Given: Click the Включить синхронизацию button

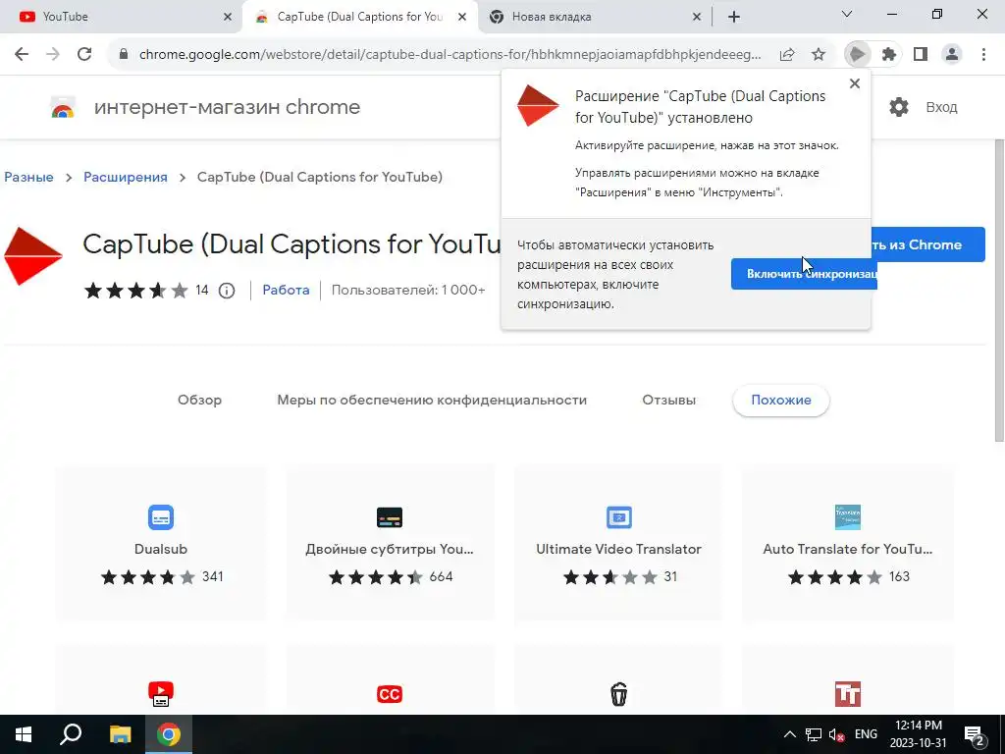Looking at the screenshot, I should tap(804, 274).
